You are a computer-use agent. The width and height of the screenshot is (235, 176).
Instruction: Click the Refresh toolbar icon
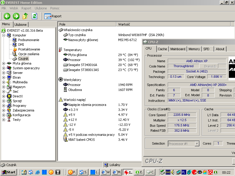pyautogui.click(x=35, y=16)
